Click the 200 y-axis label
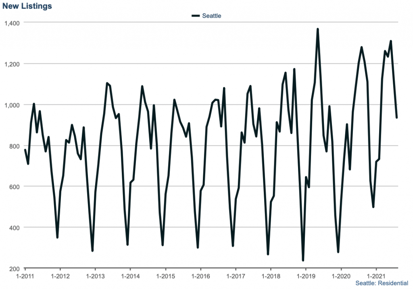The width and height of the screenshot is (413, 289). click(x=14, y=268)
